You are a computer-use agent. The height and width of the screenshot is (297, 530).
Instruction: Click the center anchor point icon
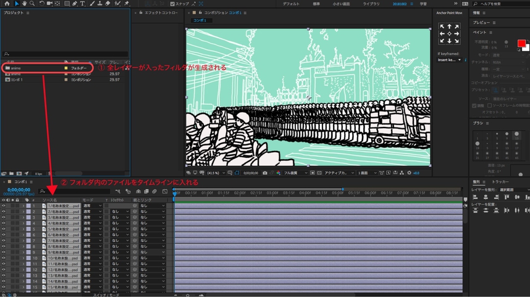pos(449,34)
